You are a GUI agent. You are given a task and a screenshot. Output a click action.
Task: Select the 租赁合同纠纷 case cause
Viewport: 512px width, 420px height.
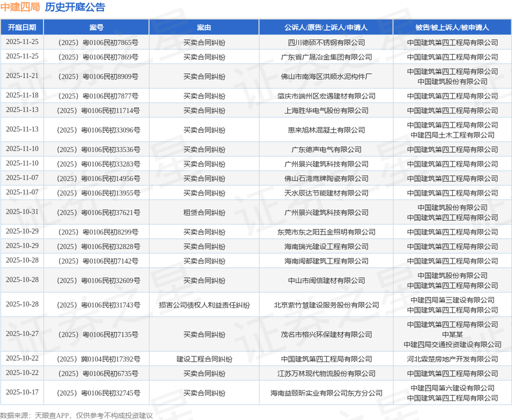(204, 212)
